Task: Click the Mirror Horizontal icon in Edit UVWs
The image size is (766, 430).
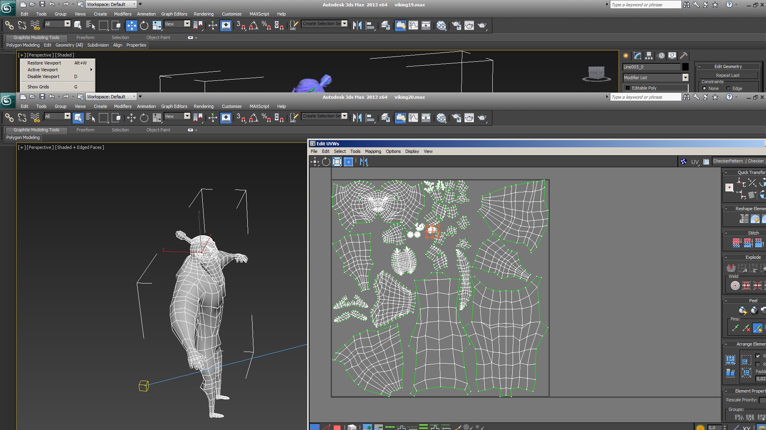Action: tap(363, 162)
